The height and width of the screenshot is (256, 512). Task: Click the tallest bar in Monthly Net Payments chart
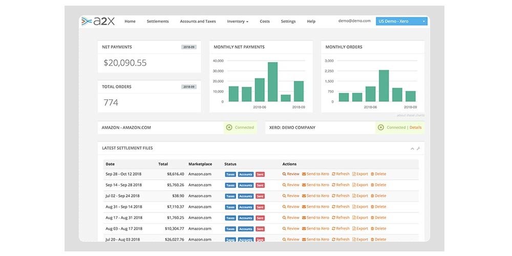pyautogui.click(x=273, y=81)
